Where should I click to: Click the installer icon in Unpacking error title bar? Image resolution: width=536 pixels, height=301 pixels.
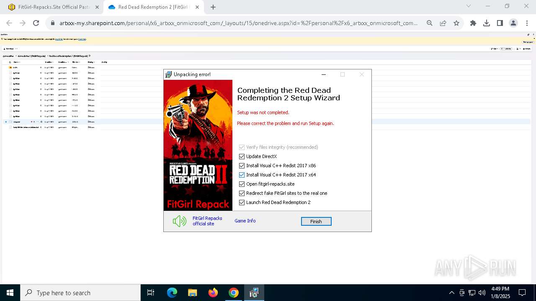[168, 74]
